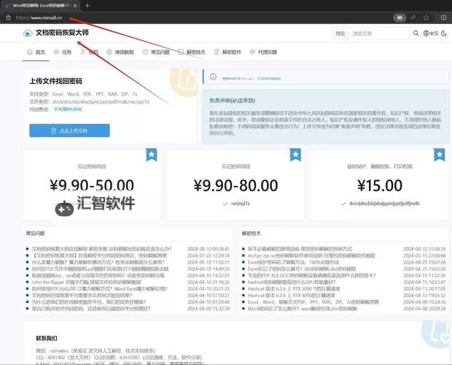Click the 解密软件 document icon
This screenshot has height=365, width=452.
(x=217, y=53)
